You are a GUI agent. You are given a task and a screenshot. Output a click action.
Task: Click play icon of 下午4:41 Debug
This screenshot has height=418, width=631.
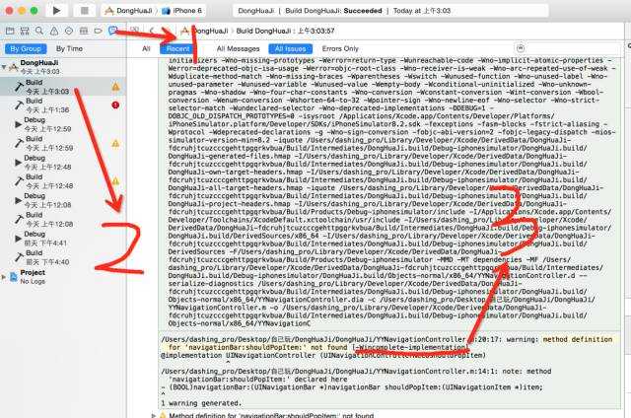pyautogui.click(x=18, y=239)
